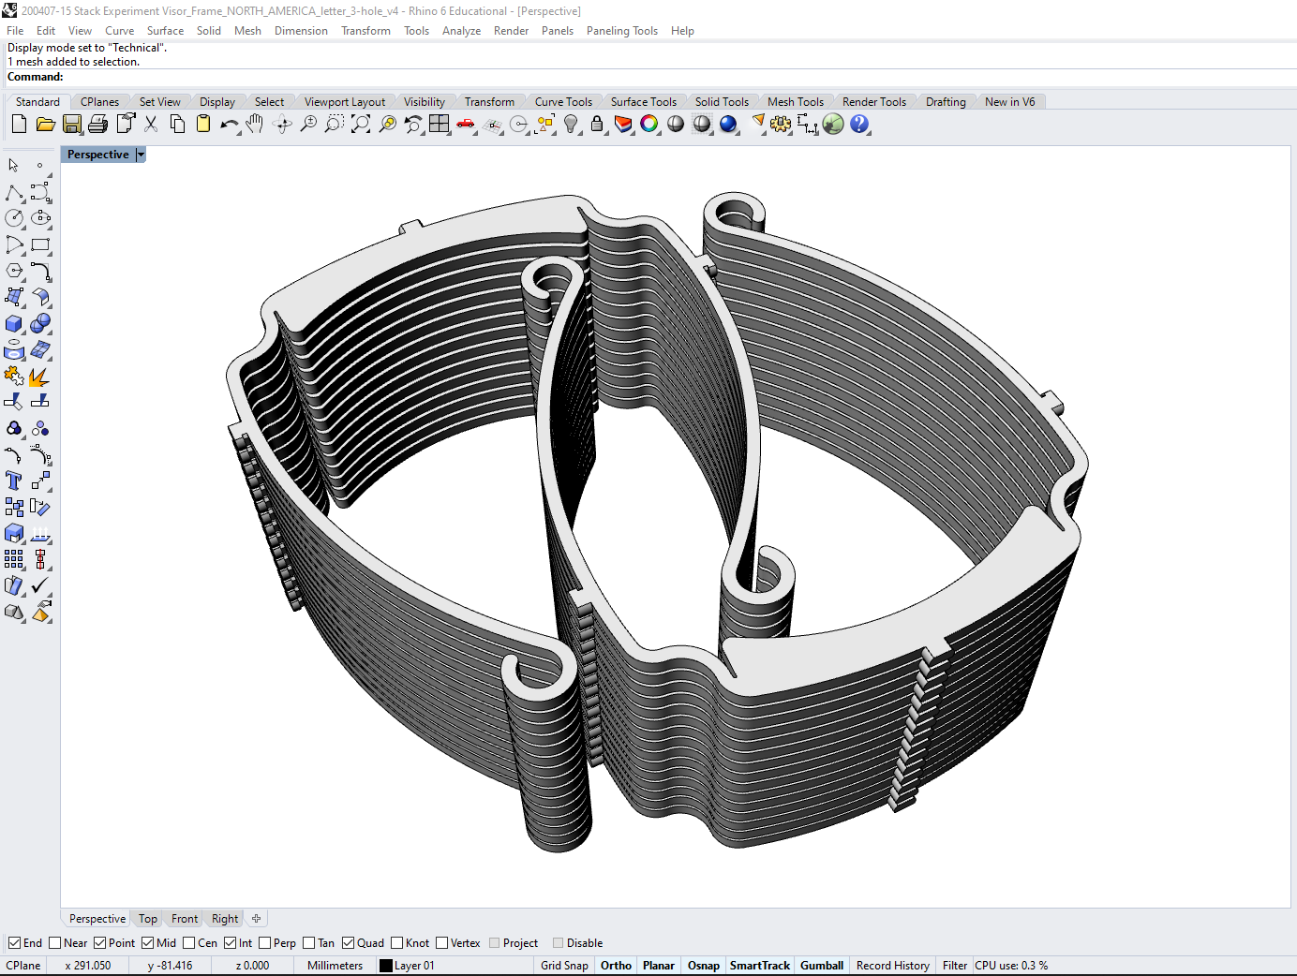Uncheck the Quad osnap checkbox
Image resolution: width=1297 pixels, height=976 pixels.
349,943
